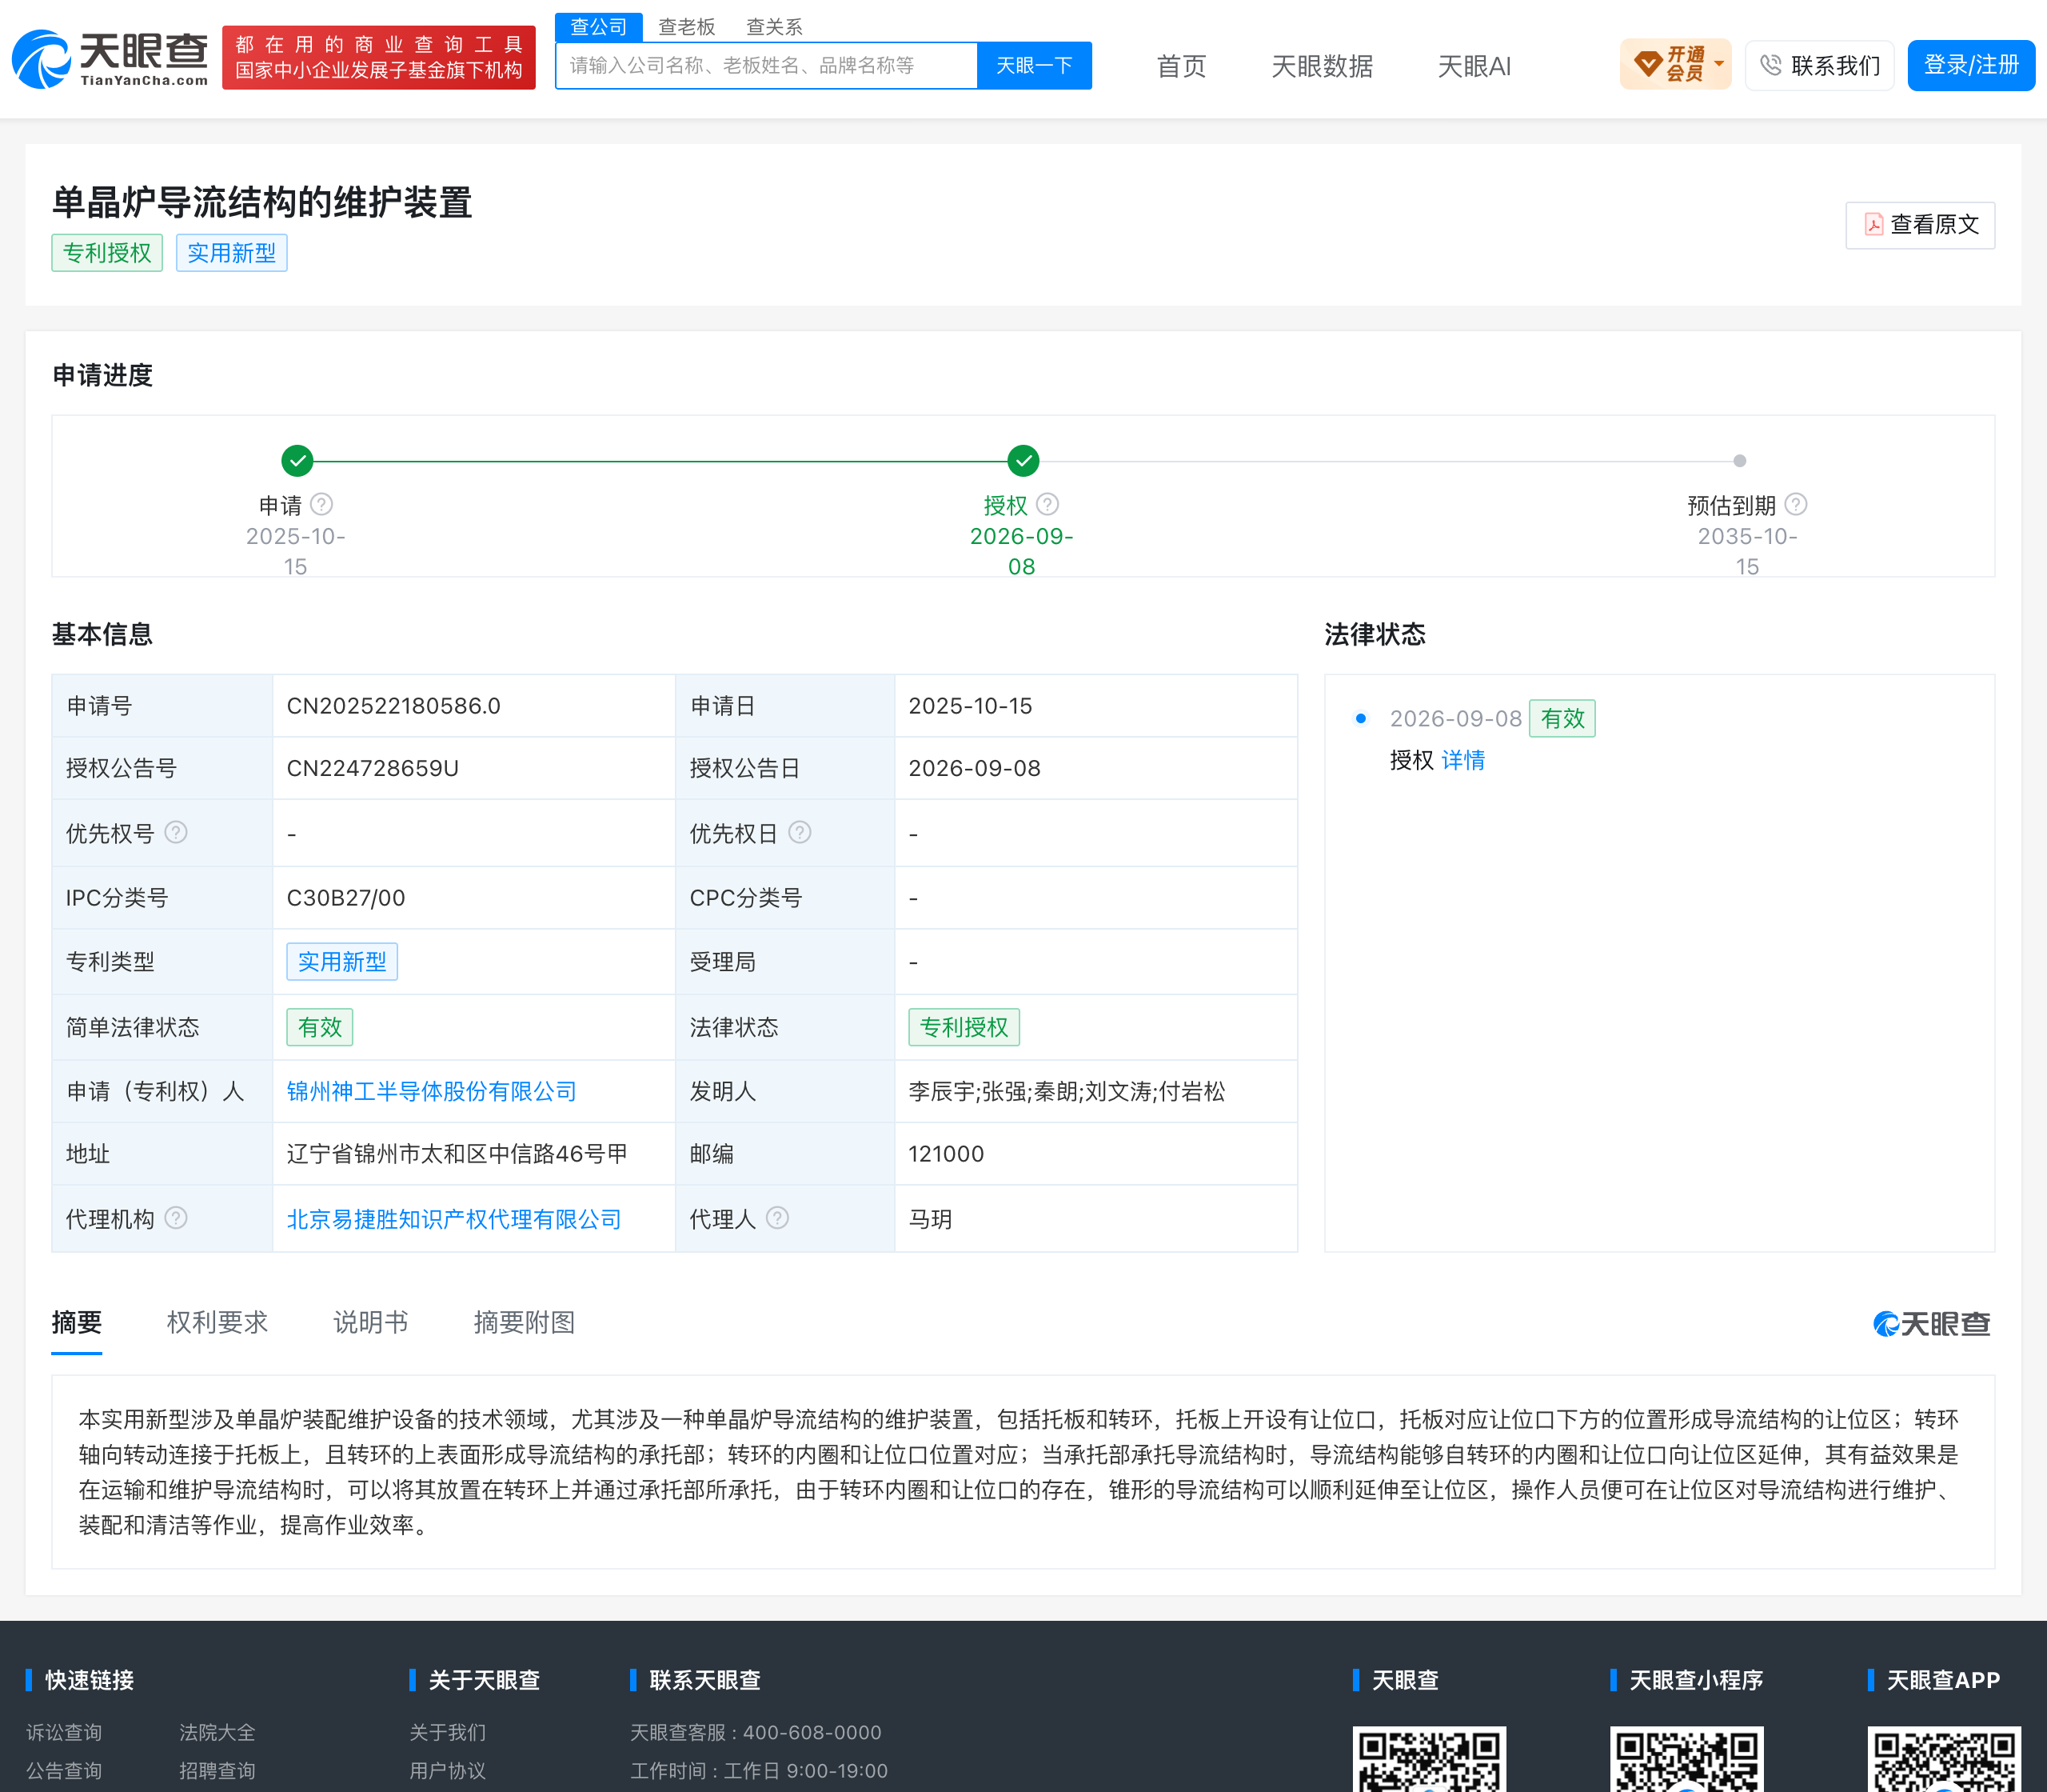The height and width of the screenshot is (1792, 2047).
Task: Open 锦州神工半导体股份有限公司 applicant link
Action: (x=432, y=1091)
